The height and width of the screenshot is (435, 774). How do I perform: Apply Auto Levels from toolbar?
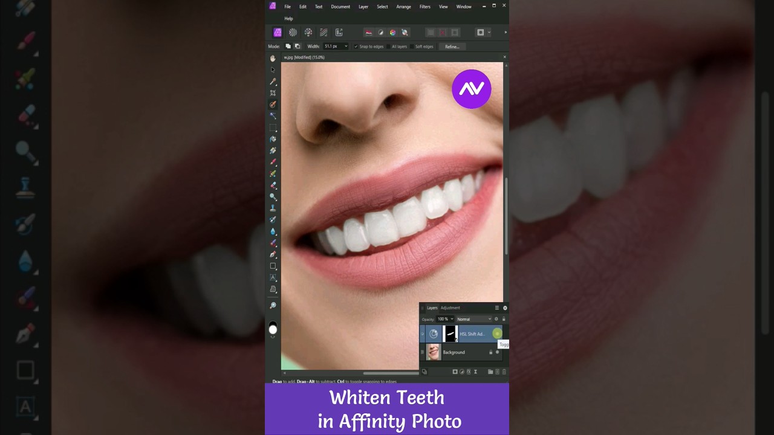pyautogui.click(x=368, y=33)
